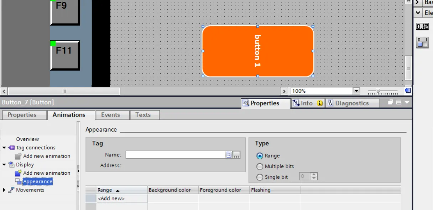Select Overview in the animations tree
This screenshot has width=433, height=210.
tap(27, 139)
